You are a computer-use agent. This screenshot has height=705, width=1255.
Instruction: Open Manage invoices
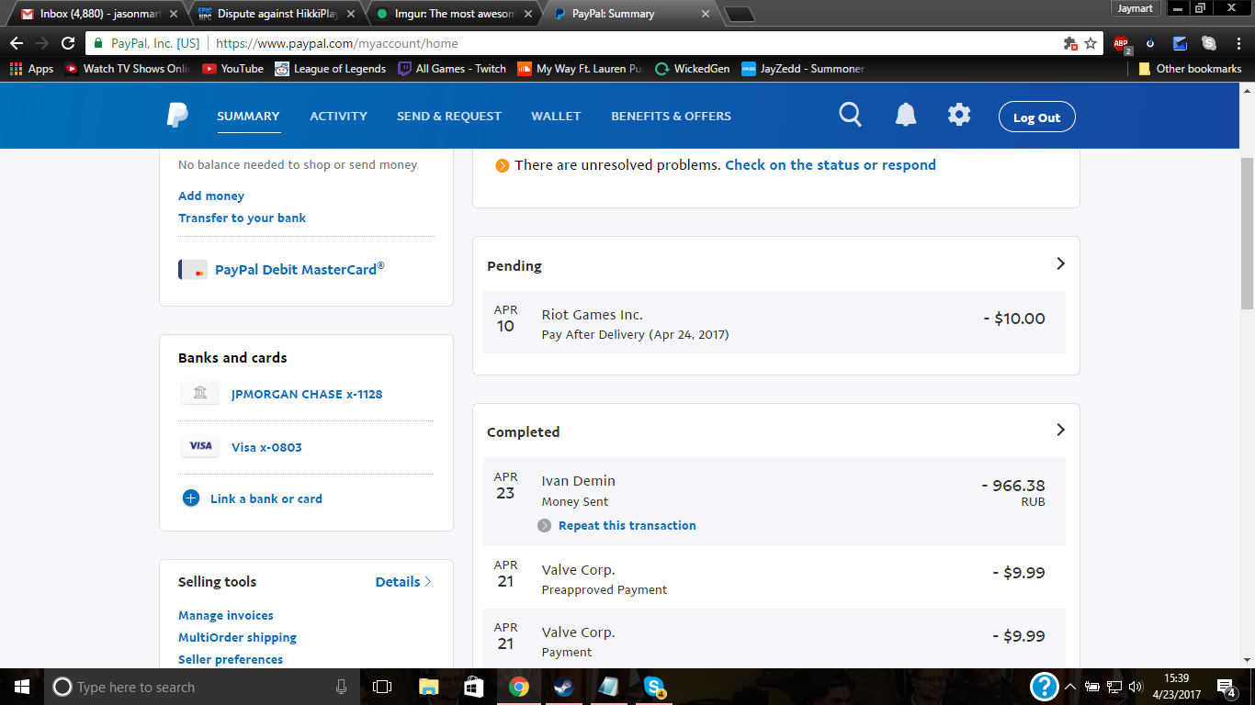point(226,615)
